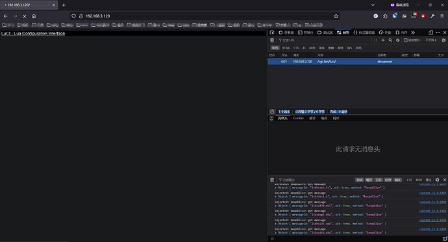Open the Headers tab in request details
The width and height of the screenshot is (448, 242).
(x=282, y=118)
